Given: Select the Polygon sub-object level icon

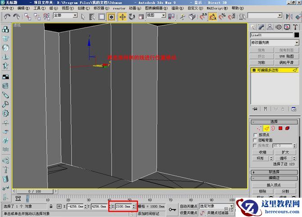Looking at the screenshot, I should [x=280, y=128].
